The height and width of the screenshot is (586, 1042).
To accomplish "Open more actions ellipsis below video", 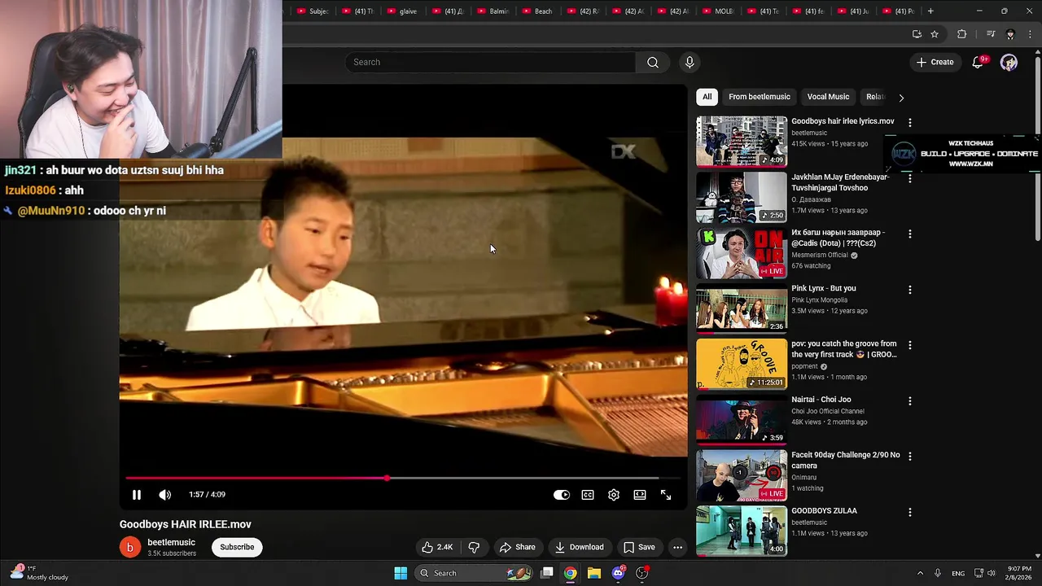I will point(677,547).
